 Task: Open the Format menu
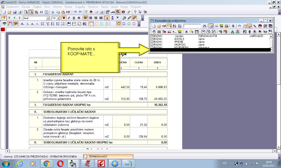pyautogui.click(x=57, y=7)
